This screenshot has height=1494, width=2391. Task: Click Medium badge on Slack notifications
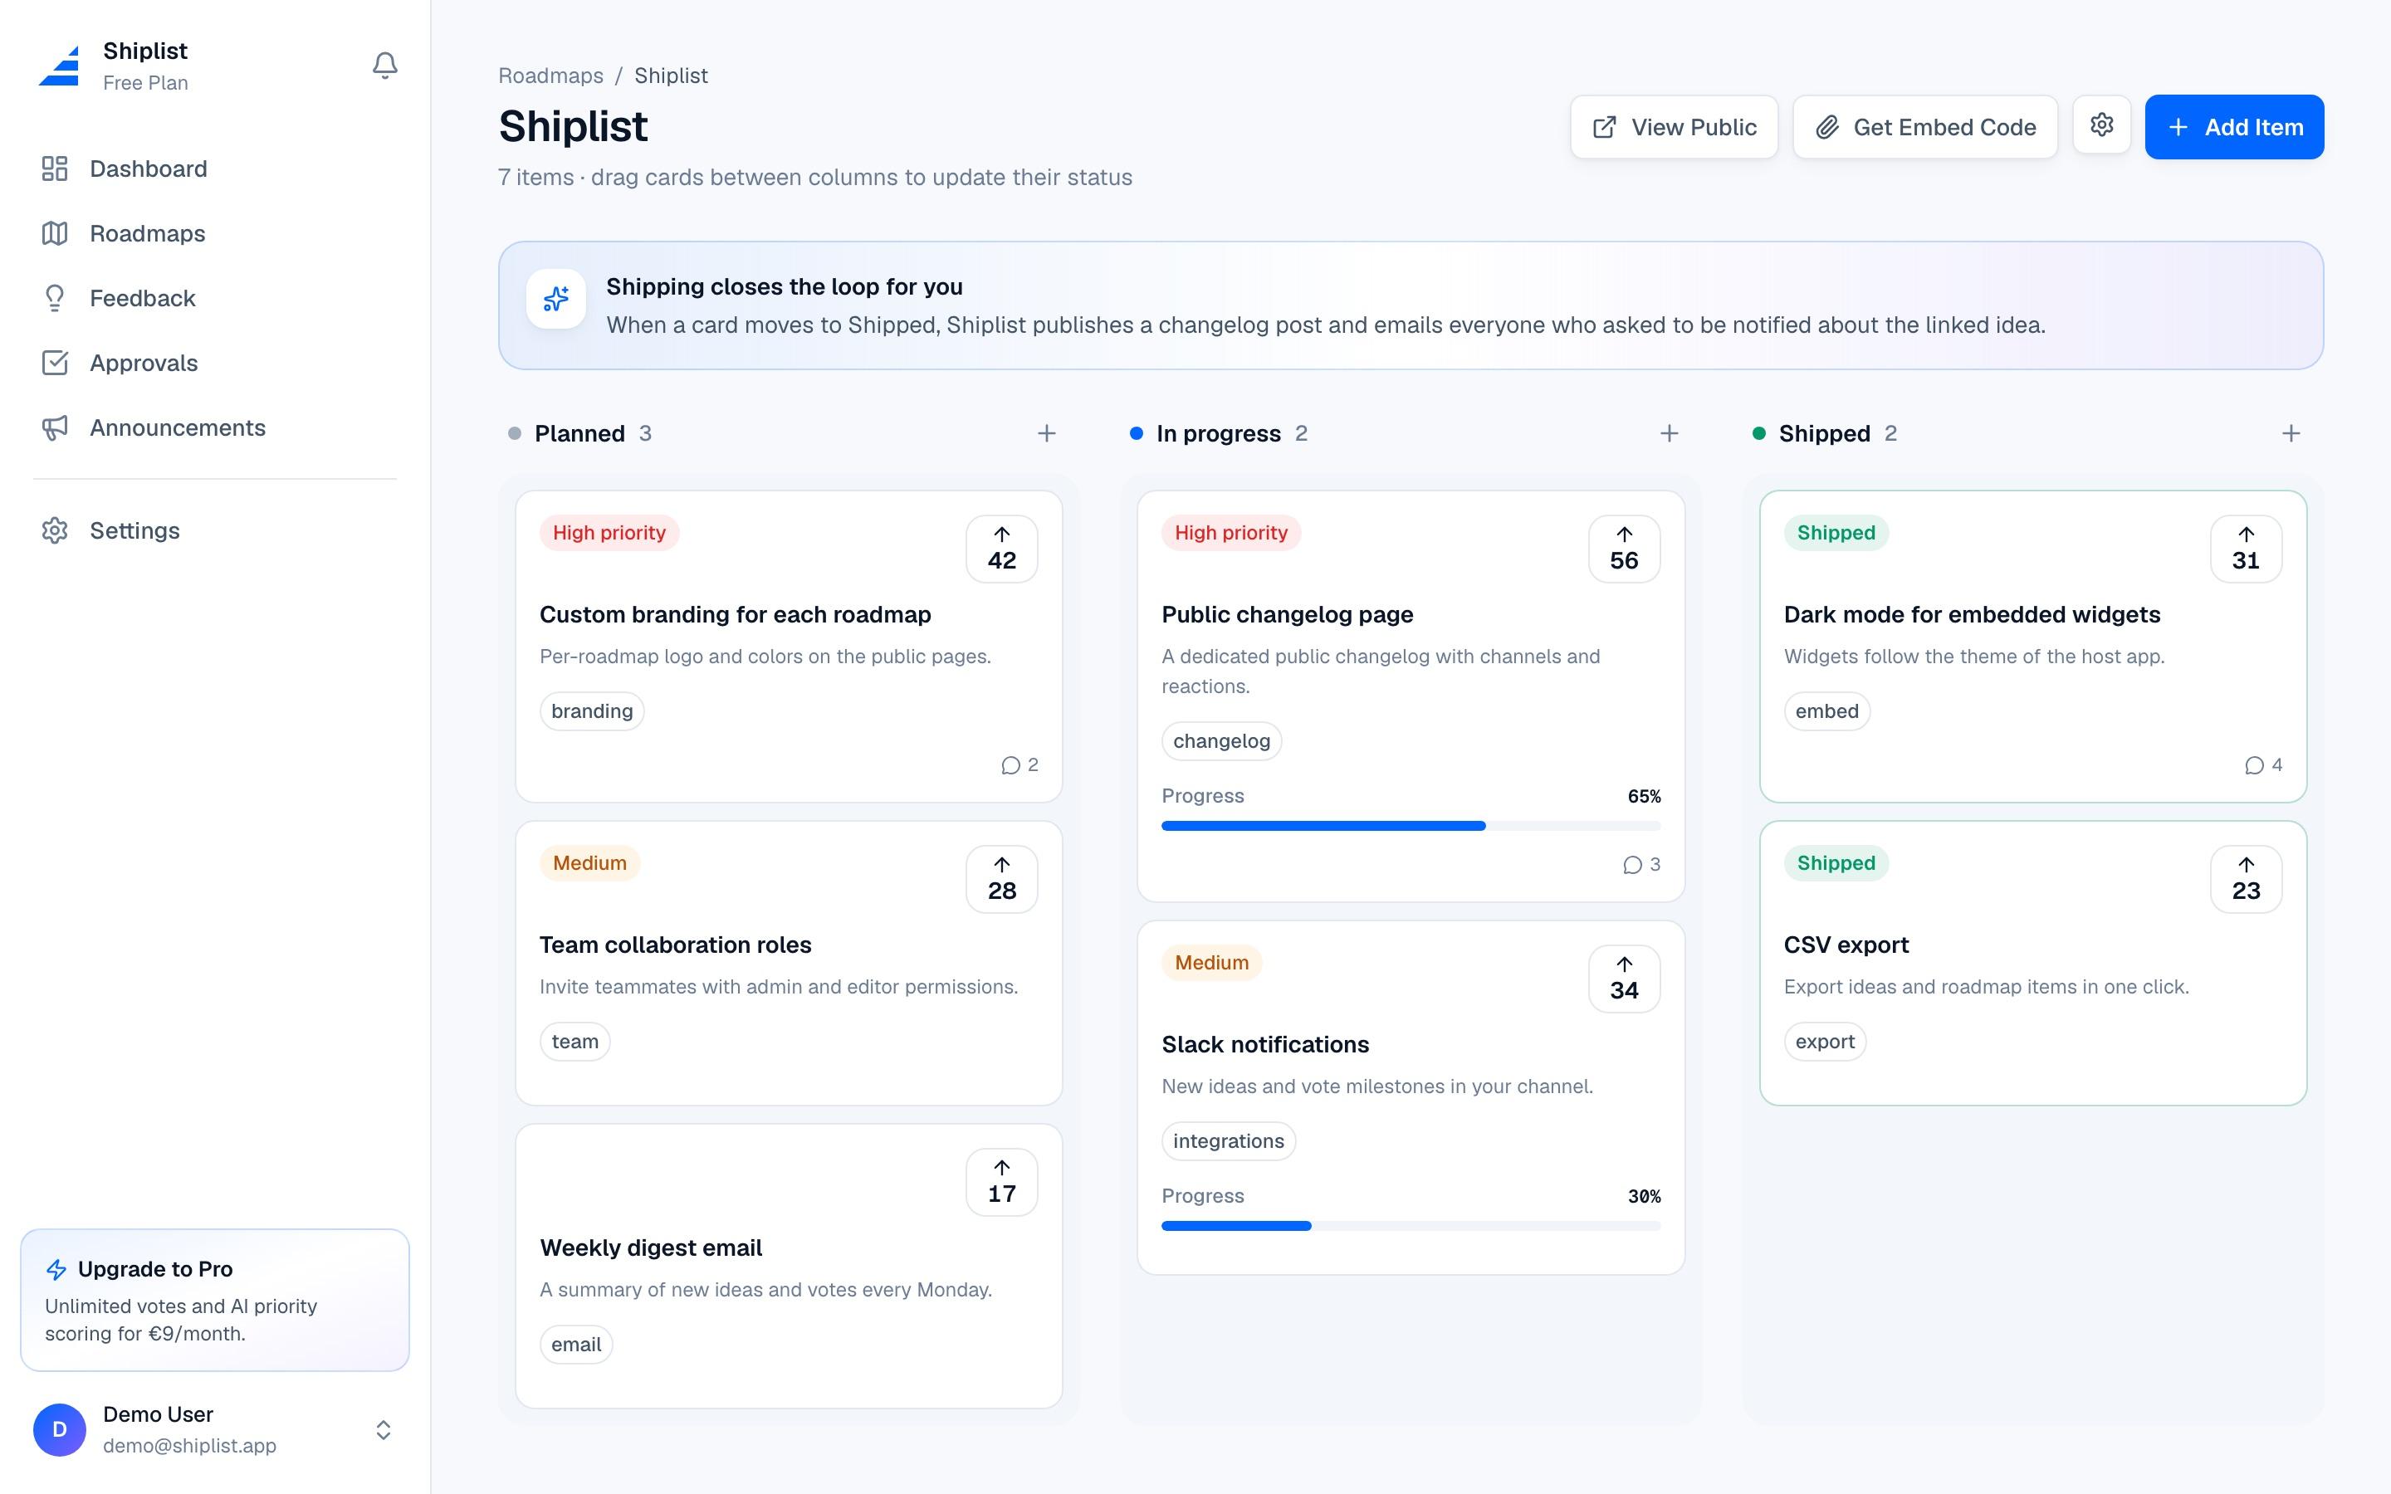pos(1211,963)
